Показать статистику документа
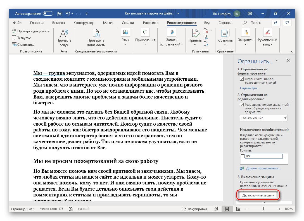 (23, 44)
